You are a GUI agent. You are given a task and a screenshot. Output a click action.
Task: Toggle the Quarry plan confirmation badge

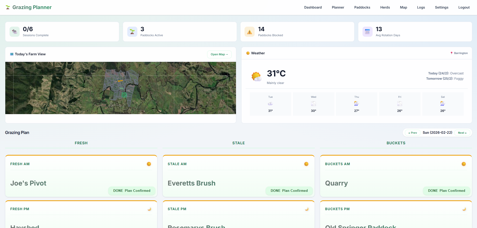pyautogui.click(x=446, y=191)
